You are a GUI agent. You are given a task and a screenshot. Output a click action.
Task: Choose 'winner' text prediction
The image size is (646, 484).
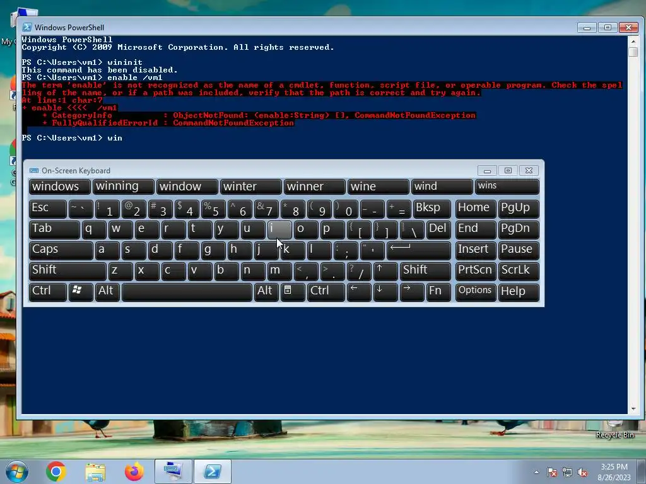pyautogui.click(x=315, y=187)
